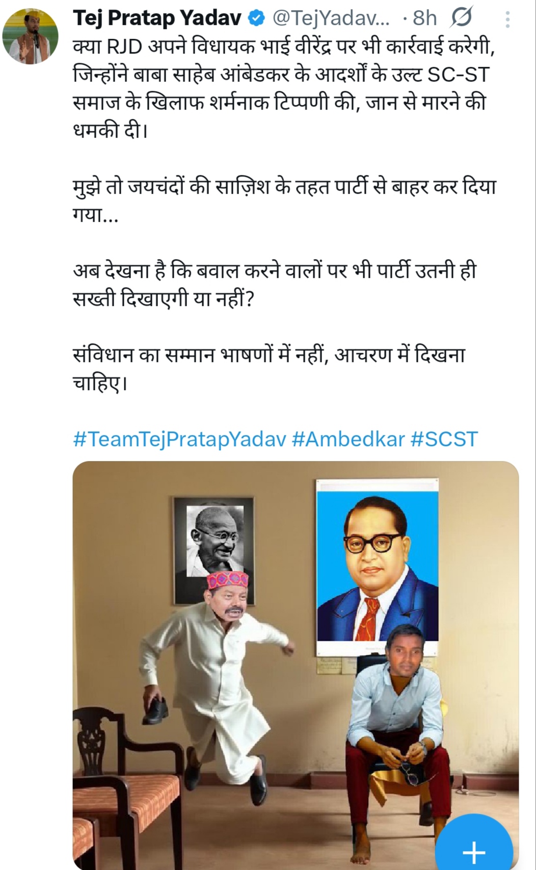Viewport: 536px width, 870px height.
Task: Open the #Ambedkar hashtag
Action: point(348,439)
